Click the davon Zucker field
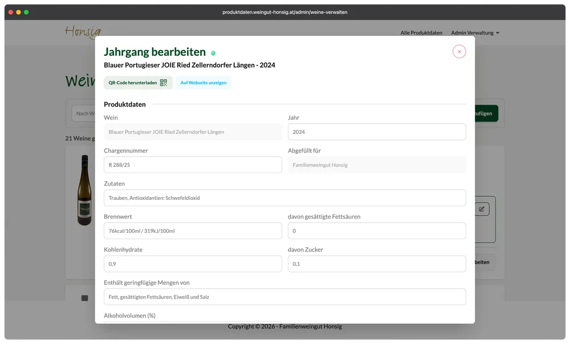Viewport: 570px width, 344px height. 377,264
